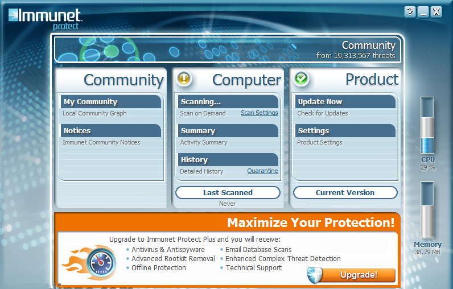Viewport: 453px width, 289px height.
Task: Click the green checkmark icon beside Product
Action: click(x=301, y=79)
